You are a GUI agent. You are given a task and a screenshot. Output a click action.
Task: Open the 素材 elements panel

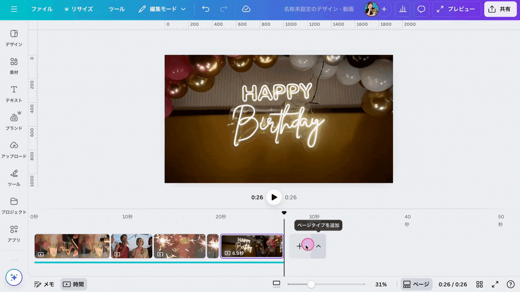[14, 66]
